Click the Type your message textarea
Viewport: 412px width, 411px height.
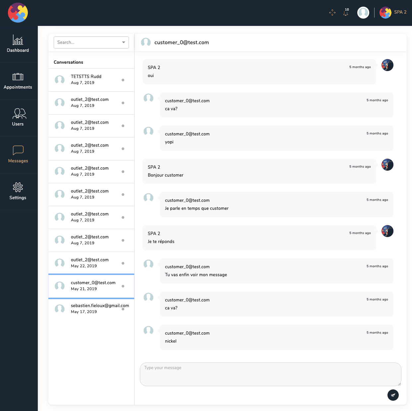click(x=270, y=374)
